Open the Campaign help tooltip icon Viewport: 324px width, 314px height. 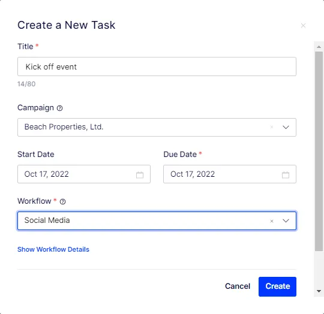[60, 108]
